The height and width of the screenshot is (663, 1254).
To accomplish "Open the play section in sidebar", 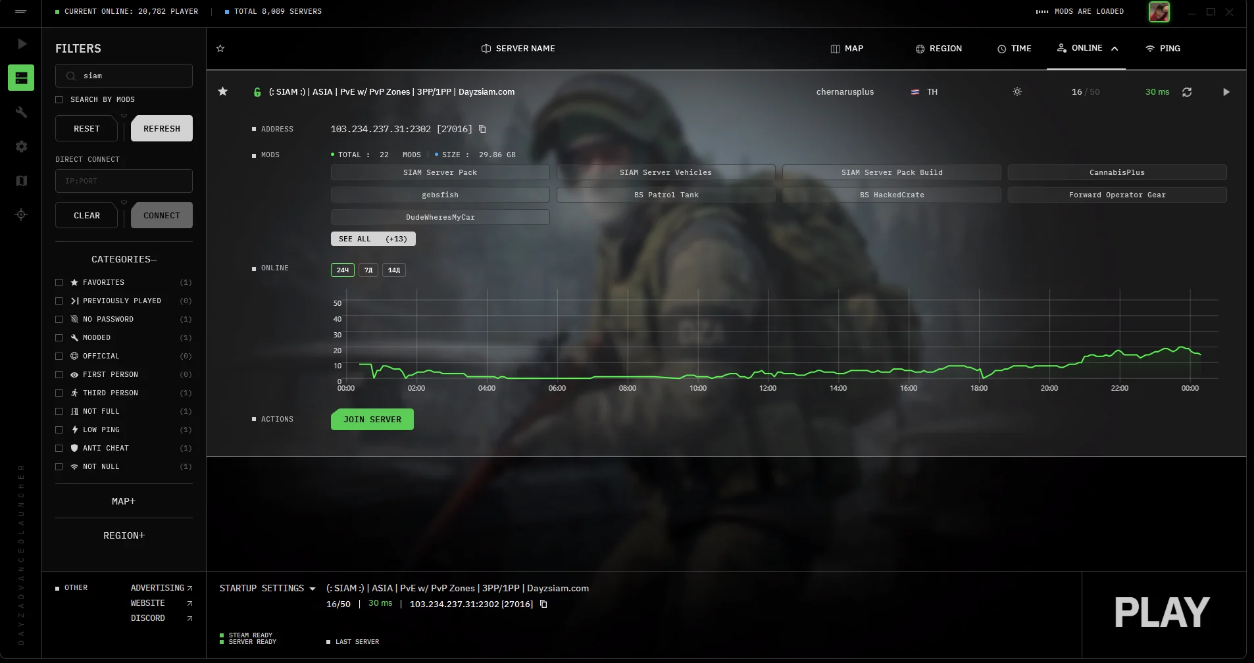I will pos(22,44).
